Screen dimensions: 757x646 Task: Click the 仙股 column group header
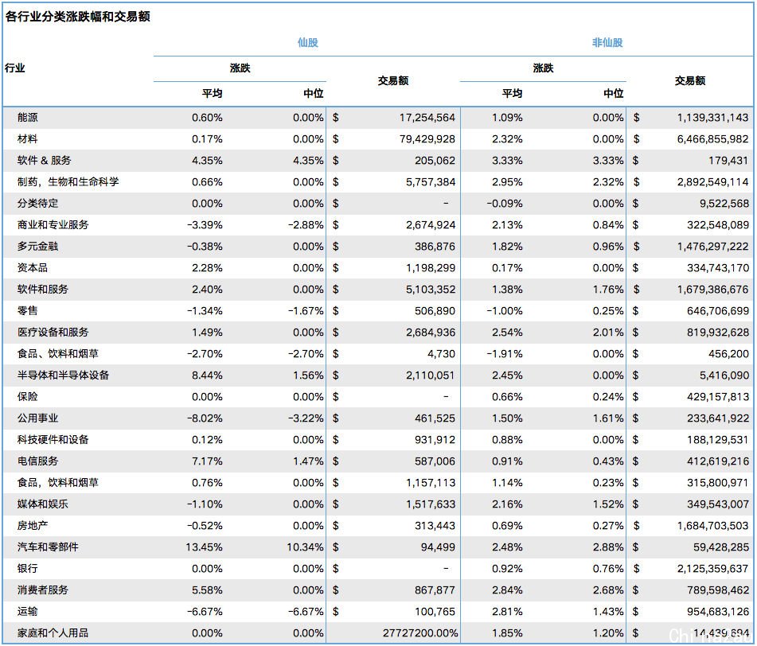tap(307, 42)
